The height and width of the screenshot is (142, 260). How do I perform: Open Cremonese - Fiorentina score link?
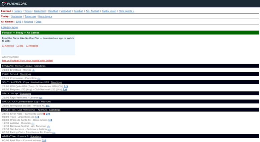point(39,78)
